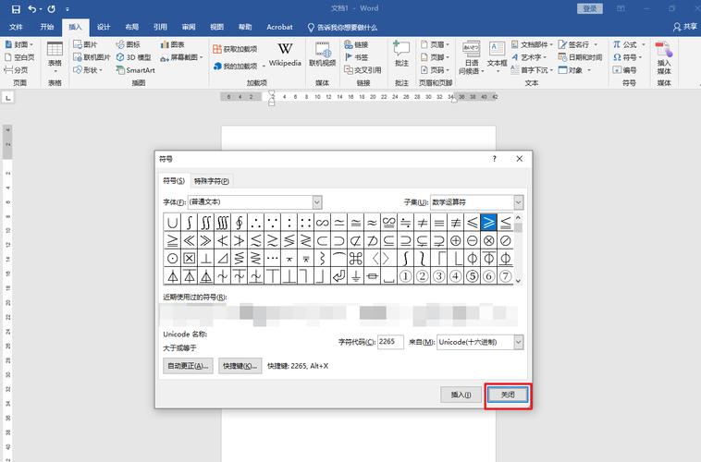The image size is (701, 462).
Task: Open the Subset (子集) dropdown
Action: [518, 202]
